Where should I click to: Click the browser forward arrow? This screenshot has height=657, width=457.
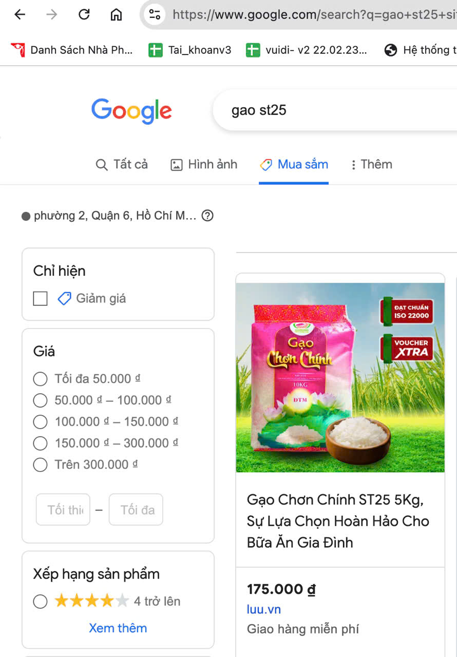pos(52,14)
